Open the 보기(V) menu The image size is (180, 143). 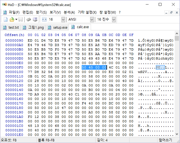click(55, 12)
